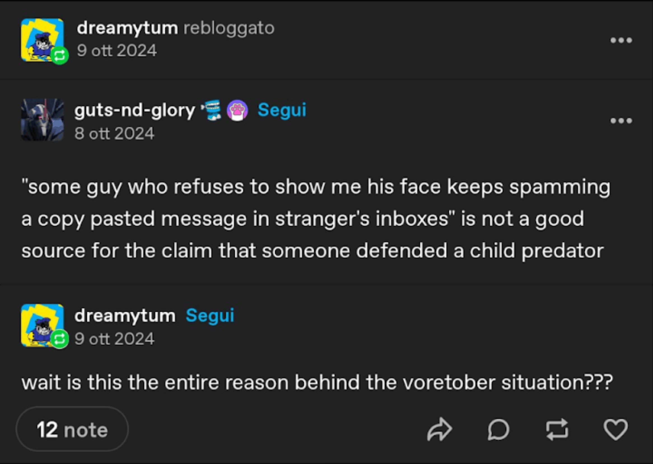Open the 8 ott 2024 timestamp
Viewport: 653px width, 464px height.
[x=114, y=133]
